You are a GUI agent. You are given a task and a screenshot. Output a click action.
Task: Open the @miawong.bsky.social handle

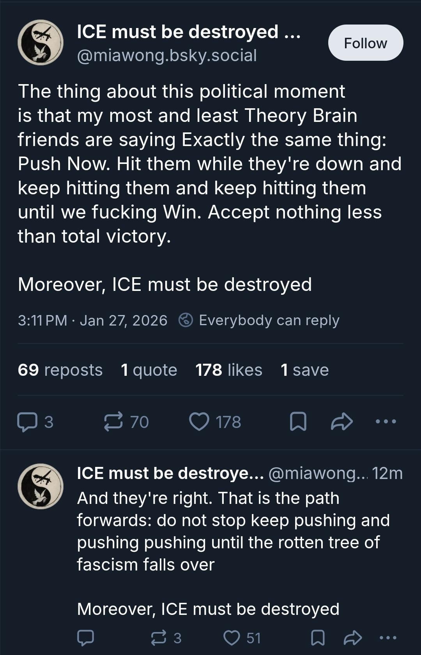pos(167,56)
